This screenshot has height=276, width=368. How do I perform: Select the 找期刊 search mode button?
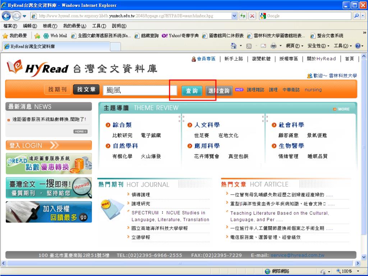pos(57,89)
